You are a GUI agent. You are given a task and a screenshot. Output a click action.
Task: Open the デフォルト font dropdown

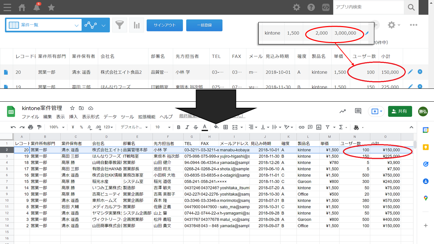click(x=134, y=127)
